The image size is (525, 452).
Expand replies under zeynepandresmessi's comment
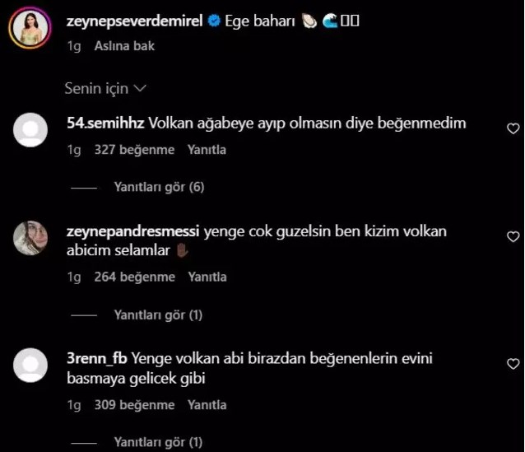coord(158,315)
